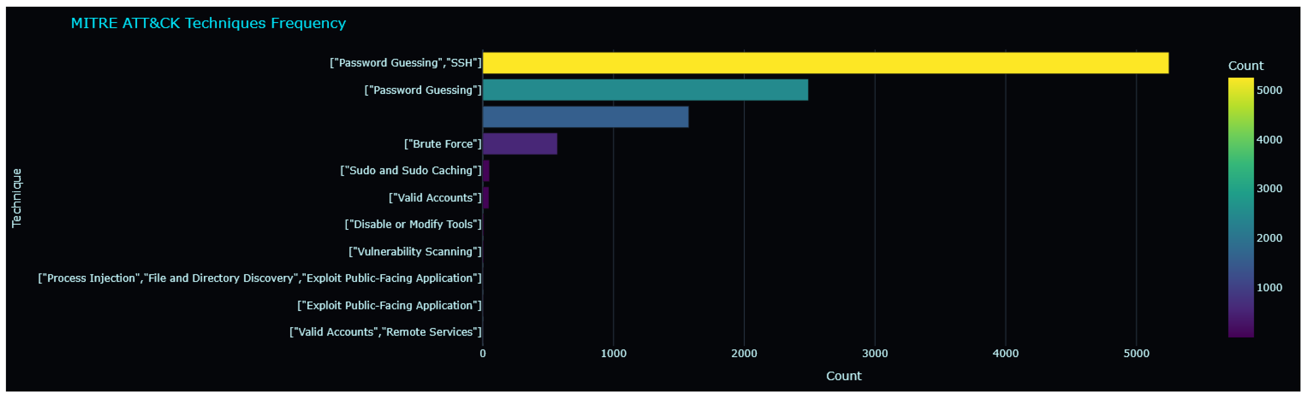
Task: Click the ["Password Guessing","SSH"] axis label
Action: (405, 63)
